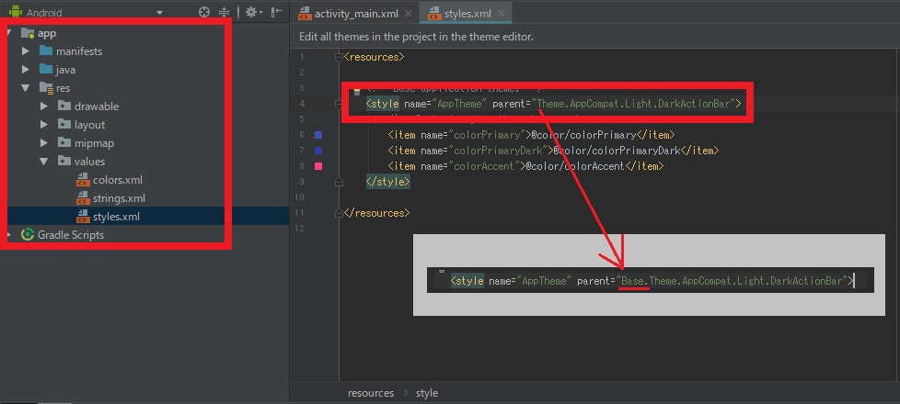Click the colors.xml file icon
Screen dimensions: 900x404
click(x=83, y=180)
